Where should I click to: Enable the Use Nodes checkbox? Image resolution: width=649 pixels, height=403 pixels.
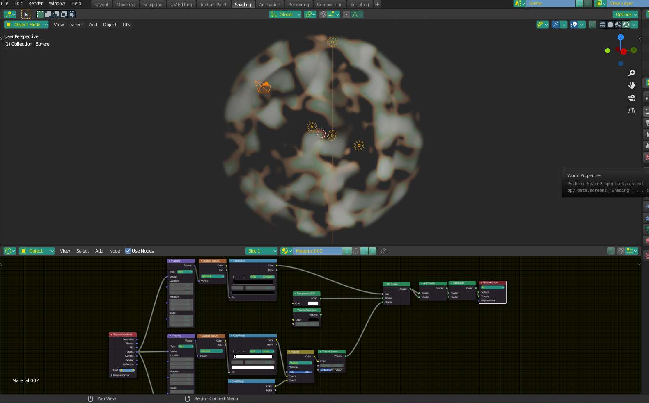coord(128,251)
